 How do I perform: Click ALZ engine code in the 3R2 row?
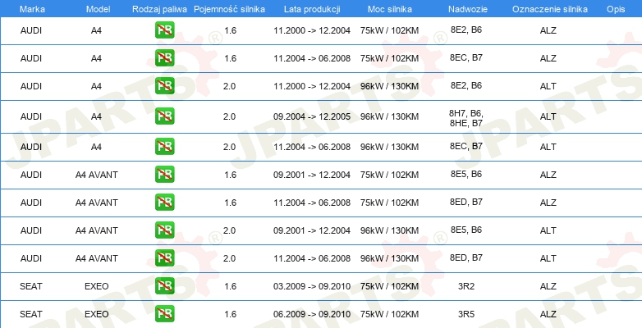(548, 286)
